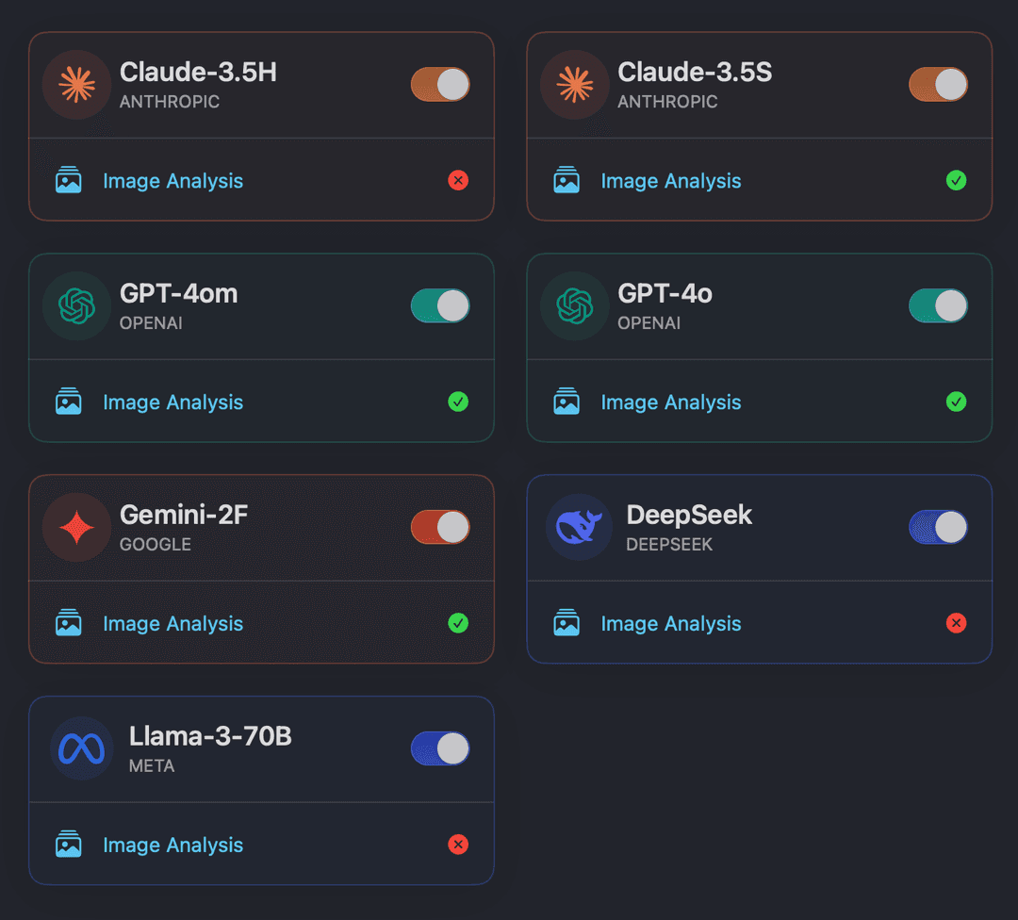Click the image icon in the Claude-3.5H row
This screenshot has height=920, width=1018.
pyautogui.click(x=68, y=180)
